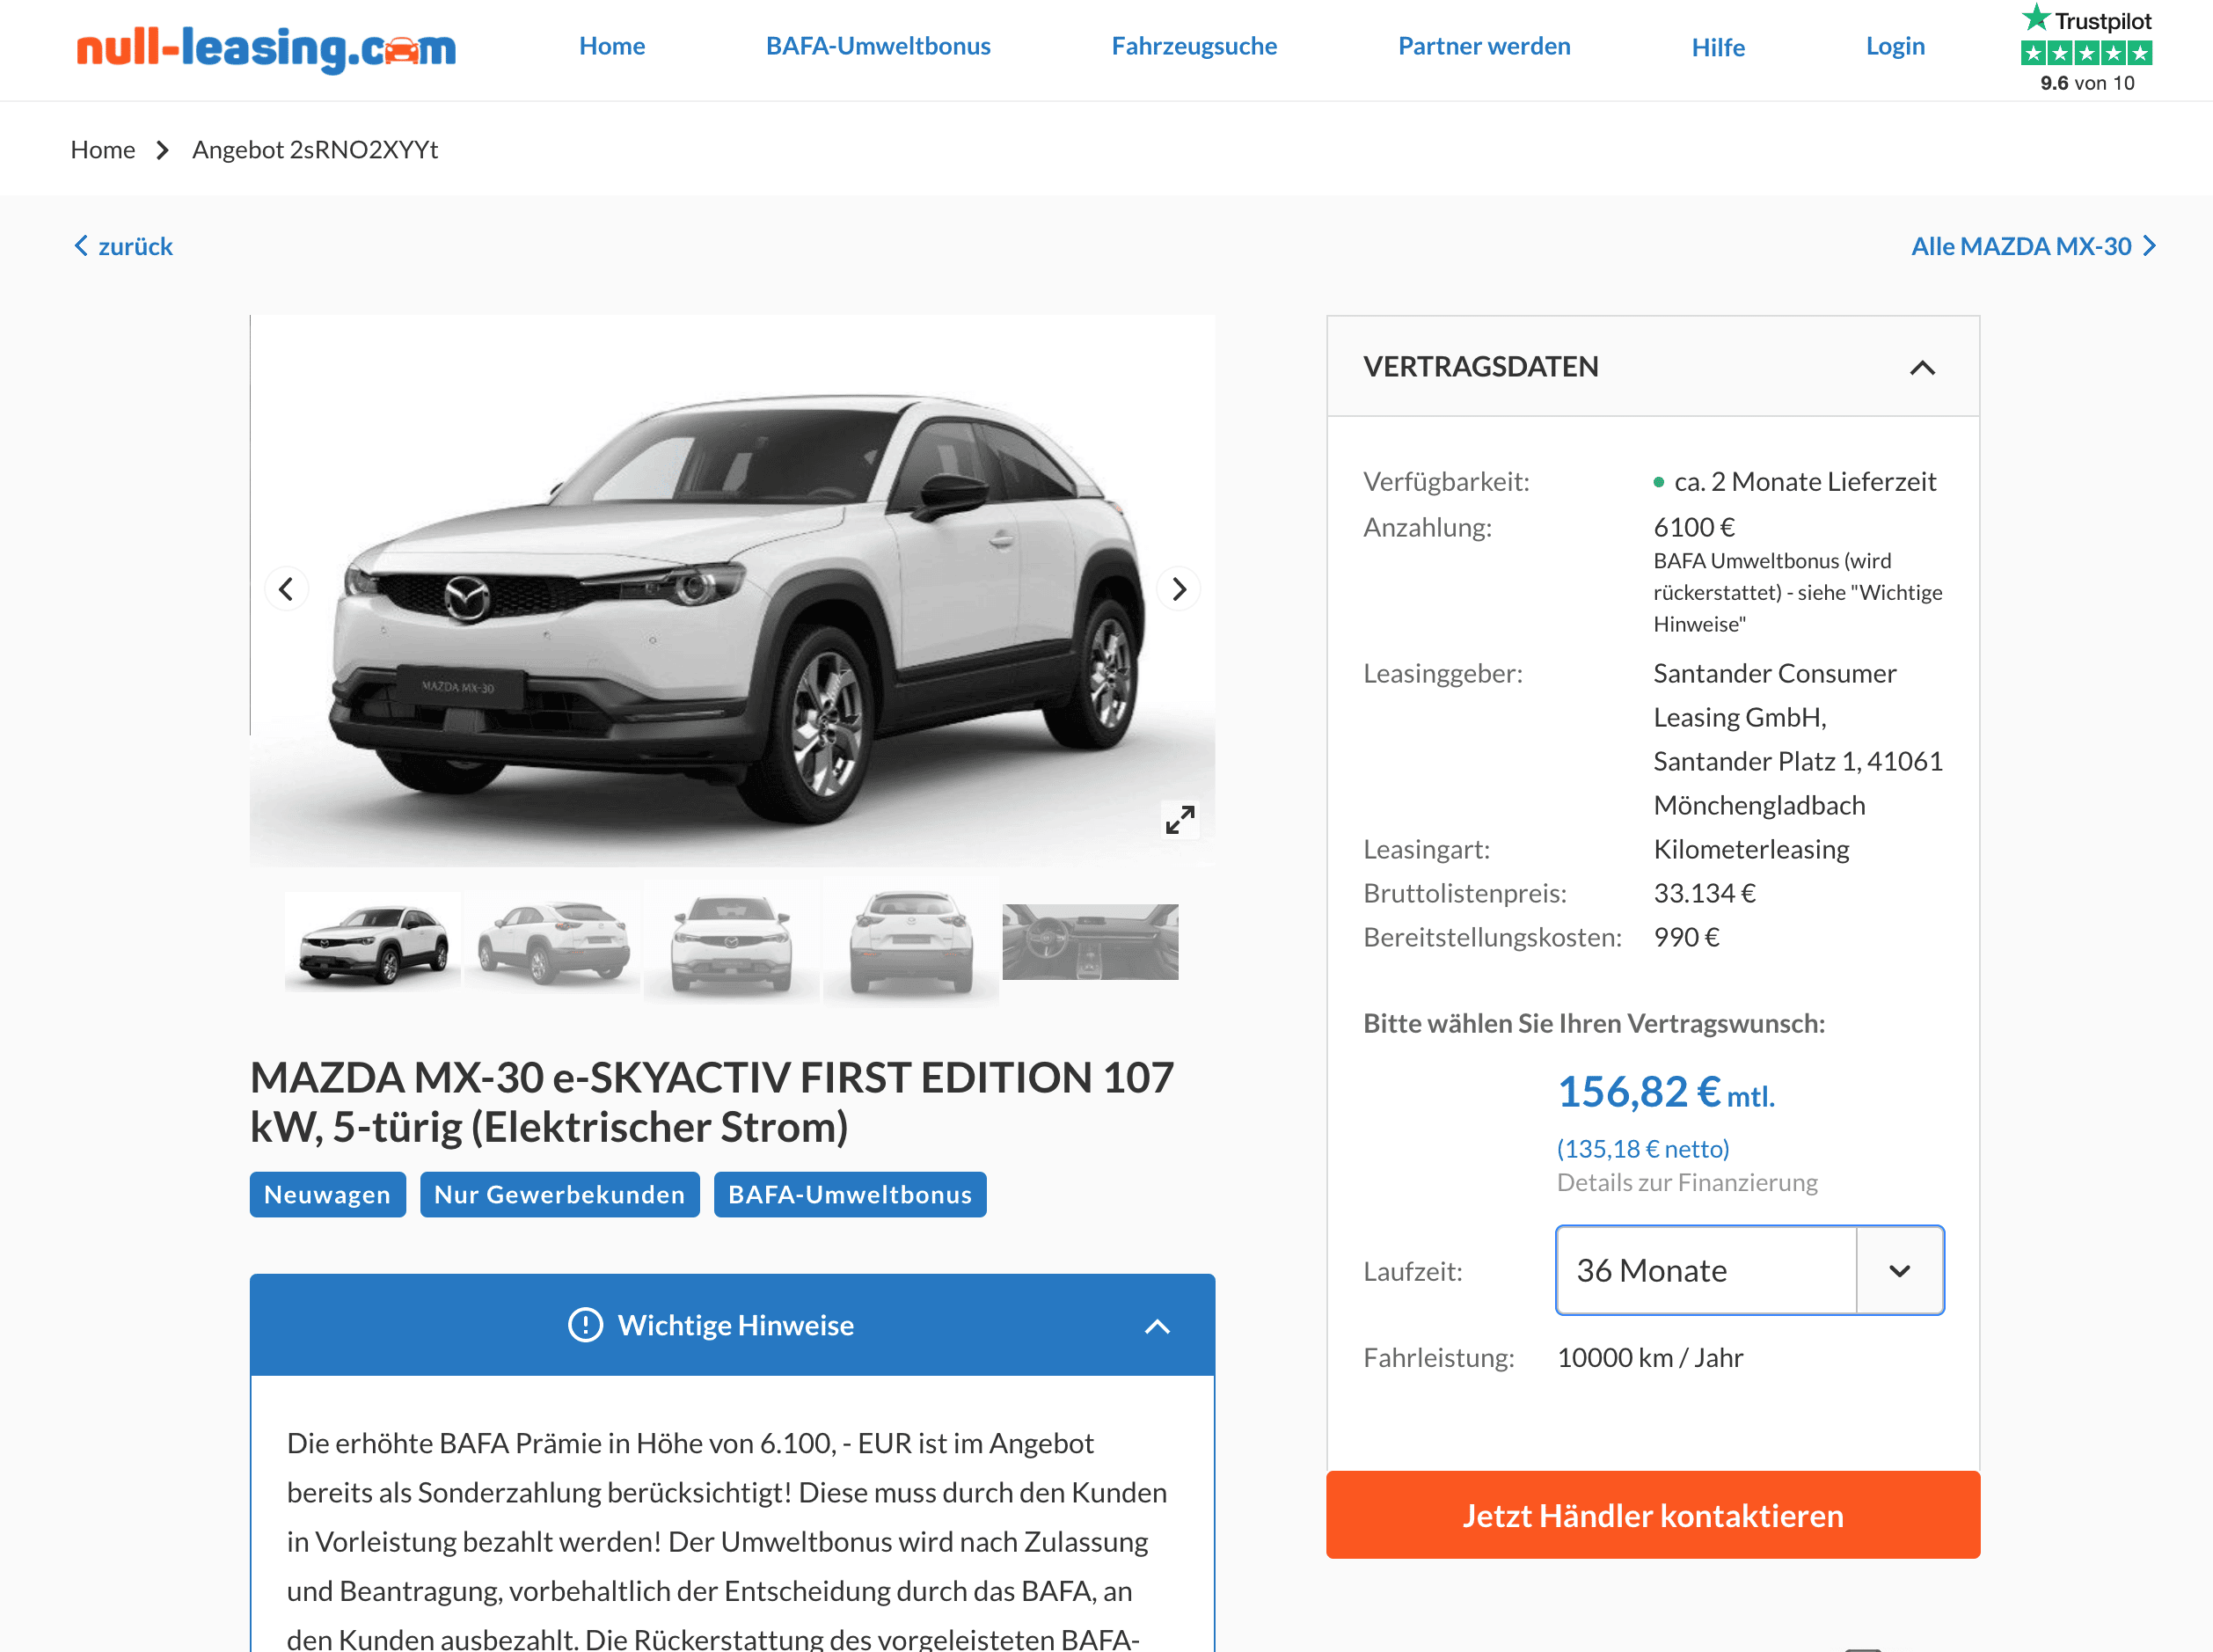
Task: Click the breadcrumb chevron after Home
Action: click(163, 150)
